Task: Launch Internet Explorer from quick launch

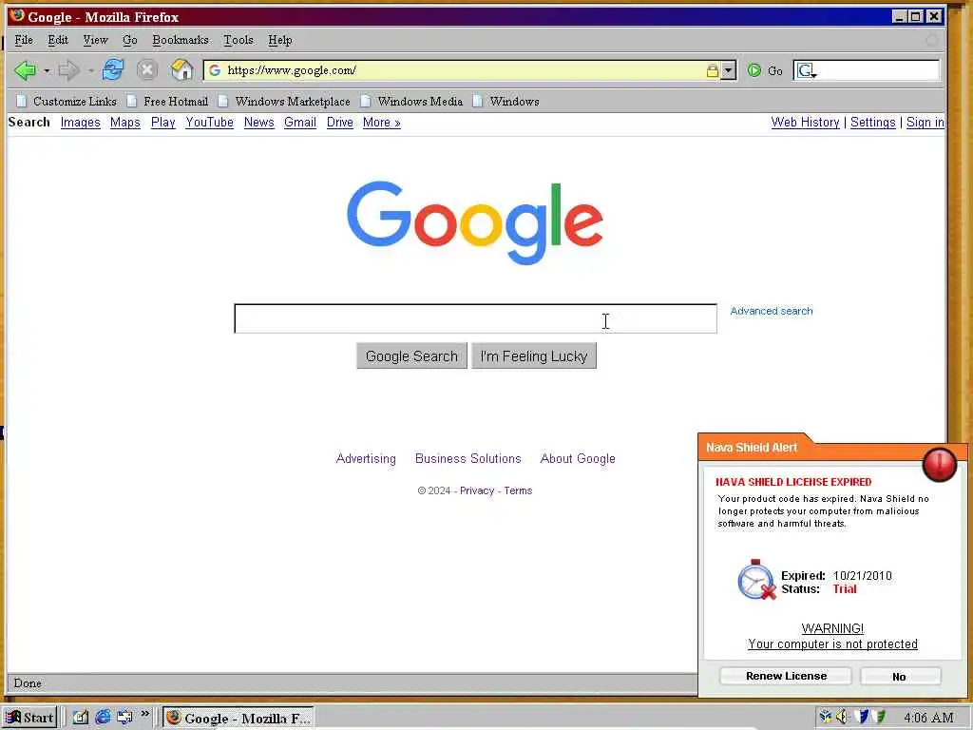Action: click(103, 717)
